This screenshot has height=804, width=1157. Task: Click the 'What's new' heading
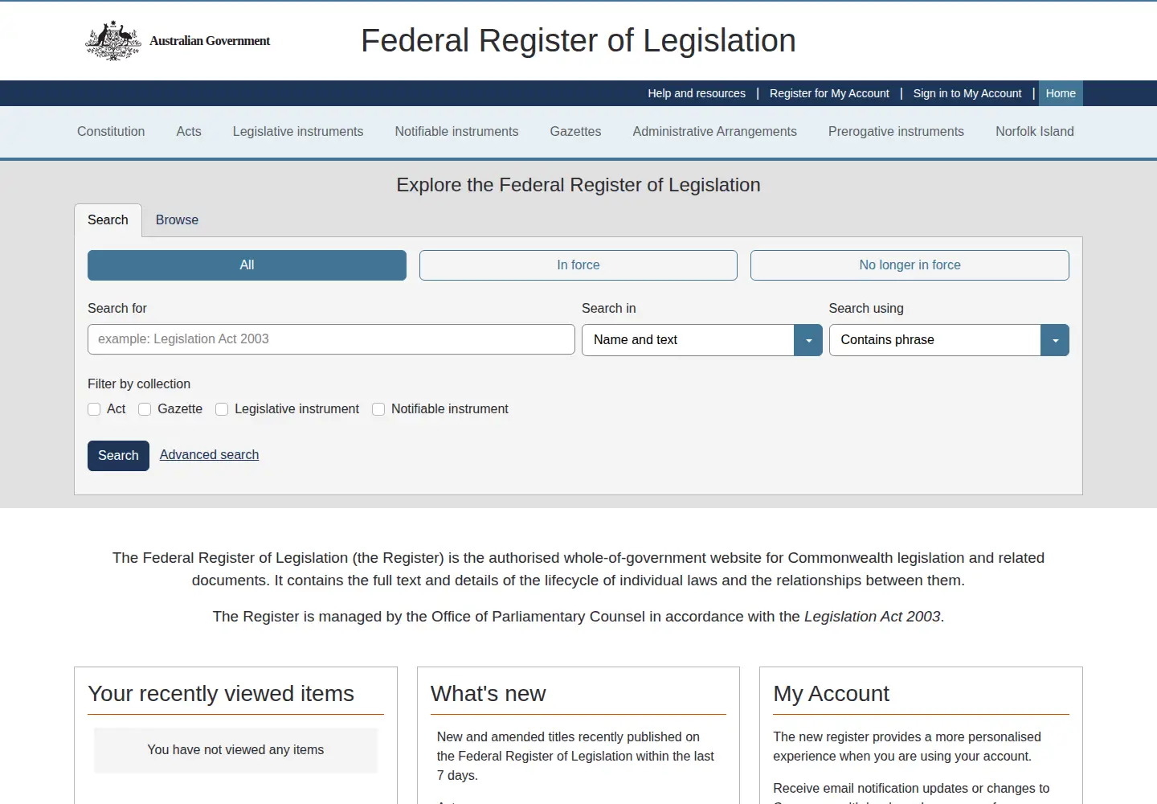click(488, 694)
